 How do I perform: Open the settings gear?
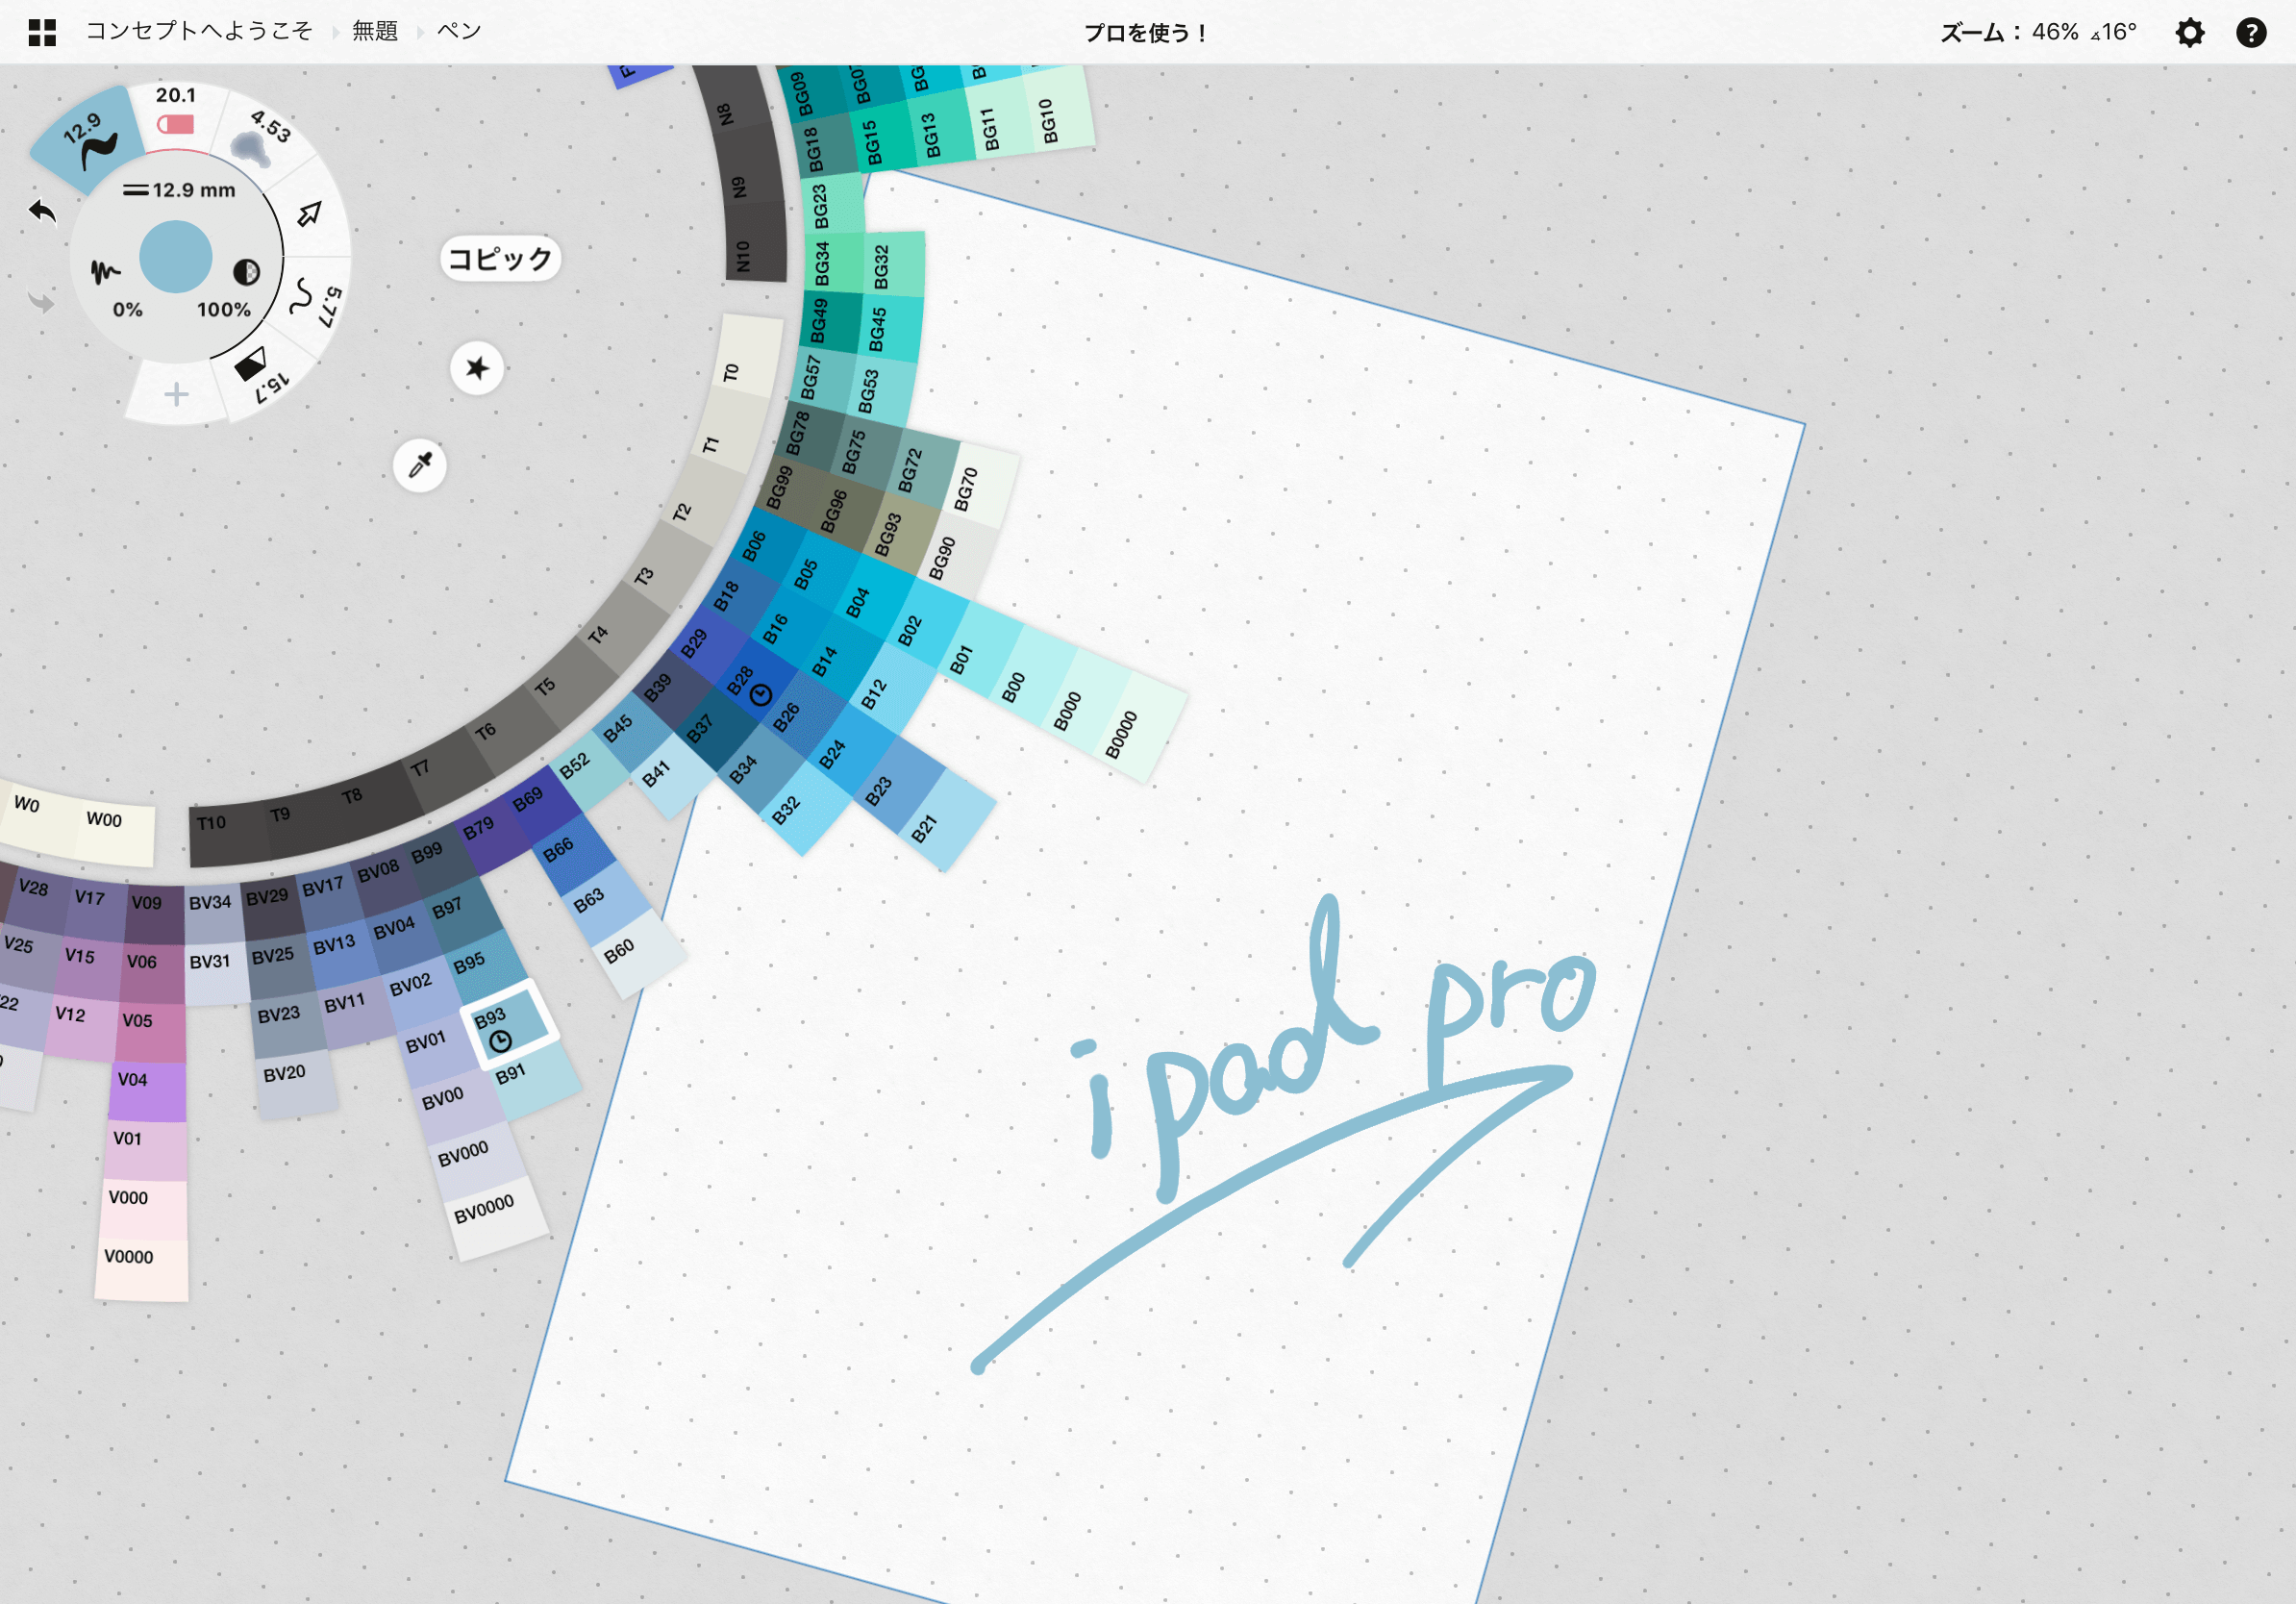coord(2189,33)
